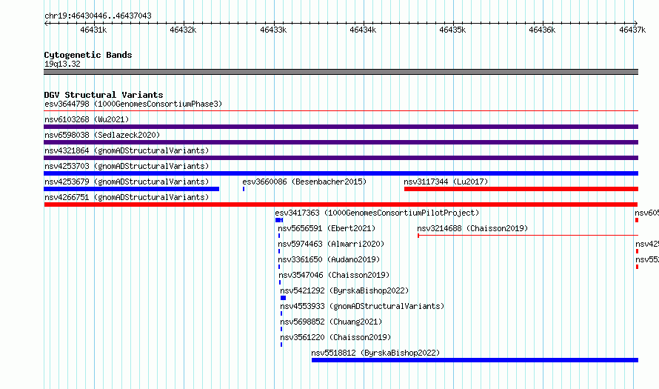
Task: Open the nsv5698852 (Chuang2021) label
Action: pos(331,322)
